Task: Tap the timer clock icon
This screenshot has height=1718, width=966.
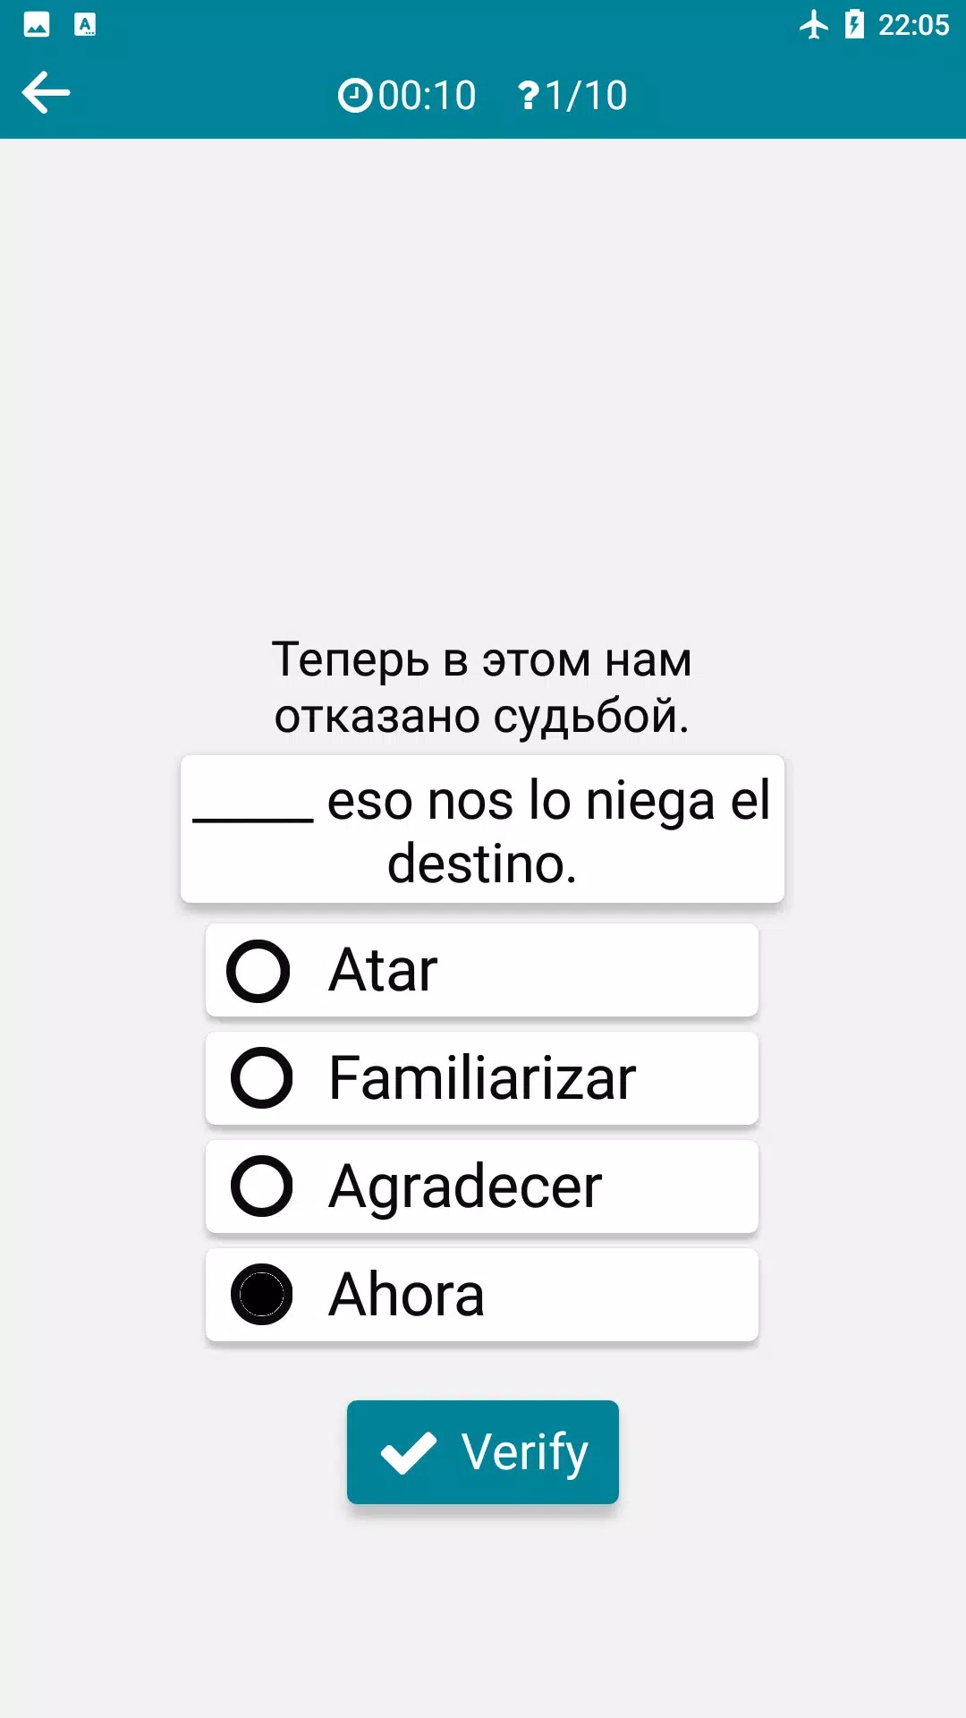Action: [354, 95]
